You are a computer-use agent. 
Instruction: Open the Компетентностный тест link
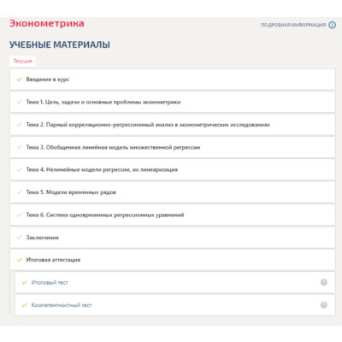point(62,305)
